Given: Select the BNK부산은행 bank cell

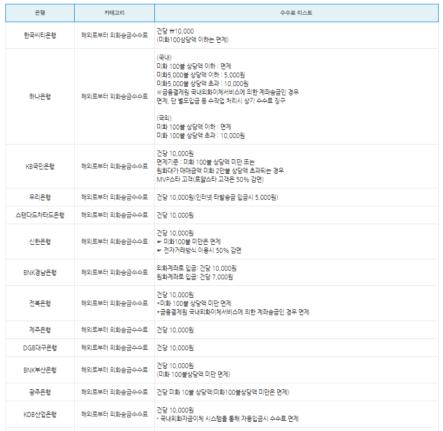Looking at the screenshot, I should click(x=40, y=370).
